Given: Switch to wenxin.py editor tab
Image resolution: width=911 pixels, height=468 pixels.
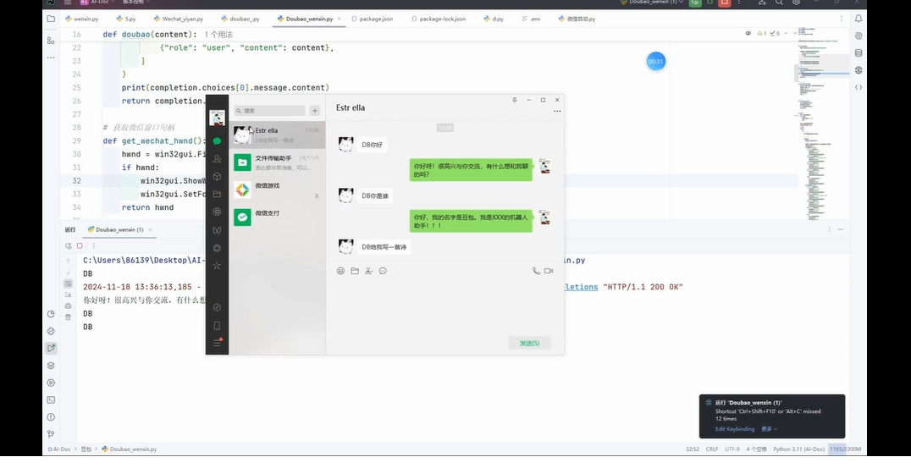Looking at the screenshot, I should (x=82, y=19).
